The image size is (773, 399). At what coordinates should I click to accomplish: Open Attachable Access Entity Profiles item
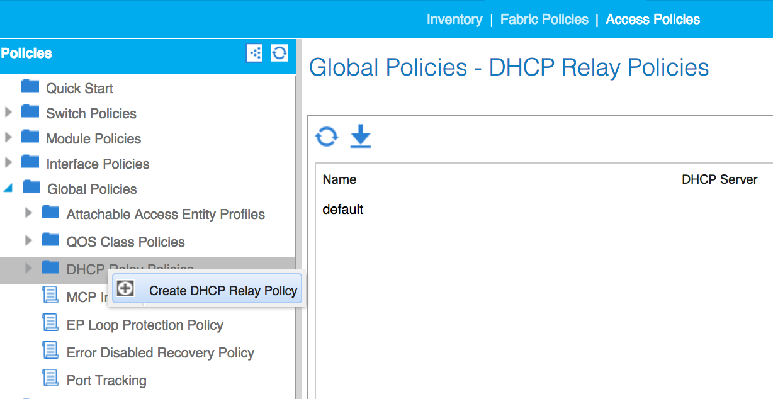tap(166, 214)
